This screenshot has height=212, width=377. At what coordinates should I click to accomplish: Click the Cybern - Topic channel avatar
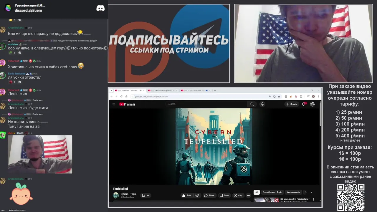pos(116,195)
